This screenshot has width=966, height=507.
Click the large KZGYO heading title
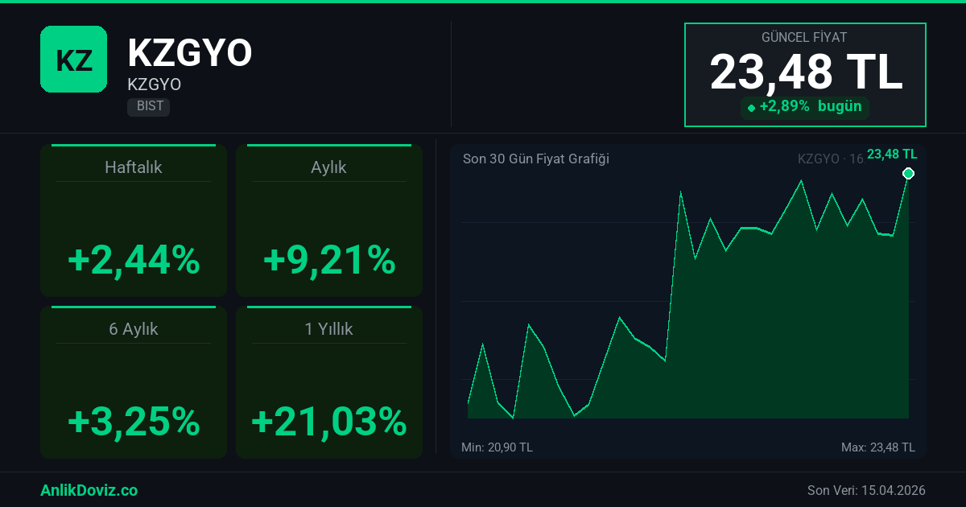(190, 53)
